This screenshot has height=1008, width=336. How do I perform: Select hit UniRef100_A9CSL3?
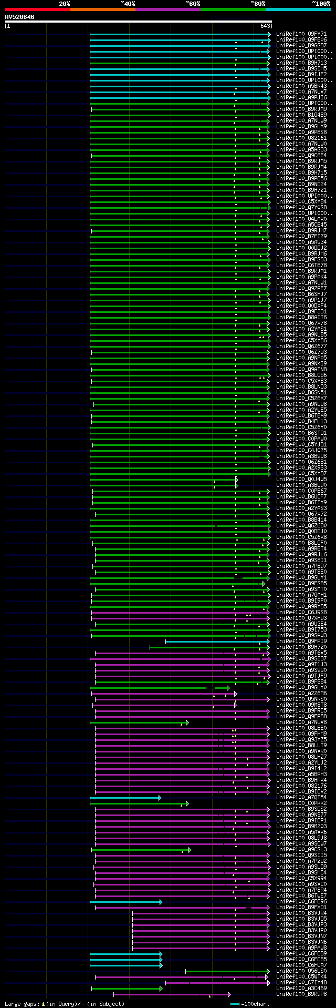tap(301, 850)
